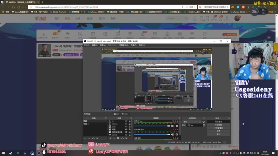Undock the Audio Mixer panel
The image size is (278, 156).
[179, 118]
